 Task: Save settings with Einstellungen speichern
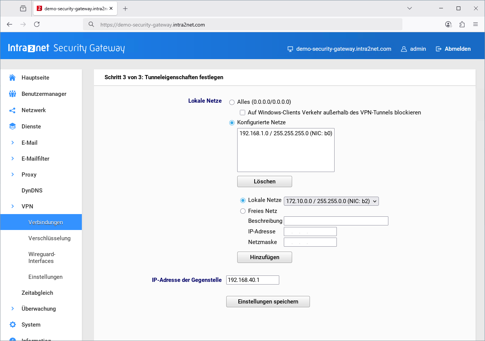coord(268,301)
